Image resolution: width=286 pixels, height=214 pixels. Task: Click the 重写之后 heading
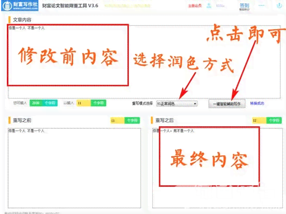(x=165, y=120)
